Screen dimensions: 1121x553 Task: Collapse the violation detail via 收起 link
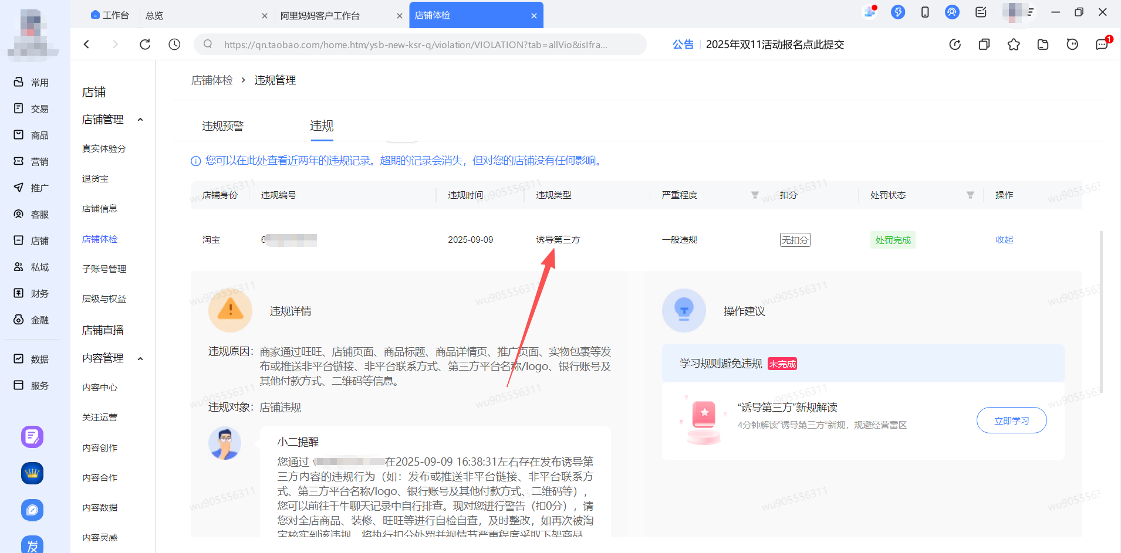(1004, 239)
